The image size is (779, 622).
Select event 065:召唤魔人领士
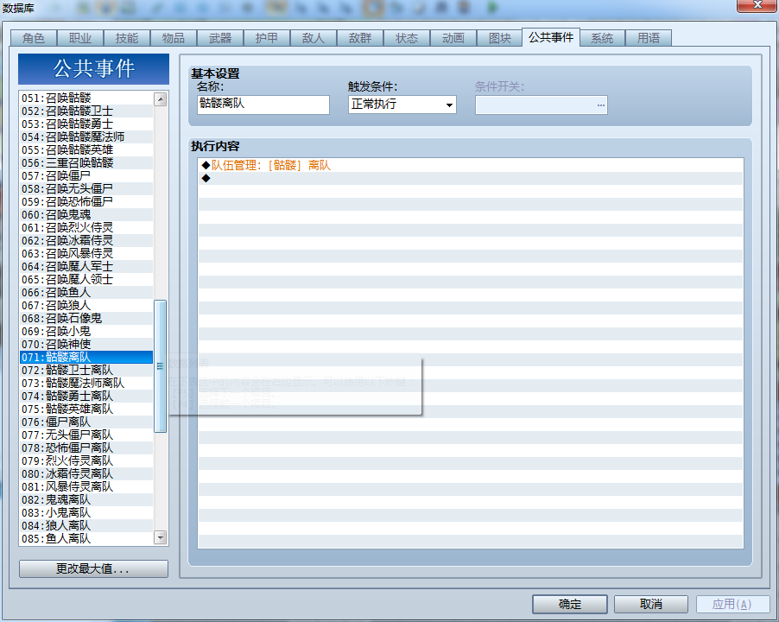click(86, 279)
